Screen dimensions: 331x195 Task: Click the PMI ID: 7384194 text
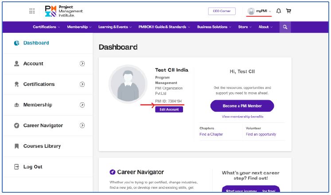pyautogui.click(x=168, y=101)
